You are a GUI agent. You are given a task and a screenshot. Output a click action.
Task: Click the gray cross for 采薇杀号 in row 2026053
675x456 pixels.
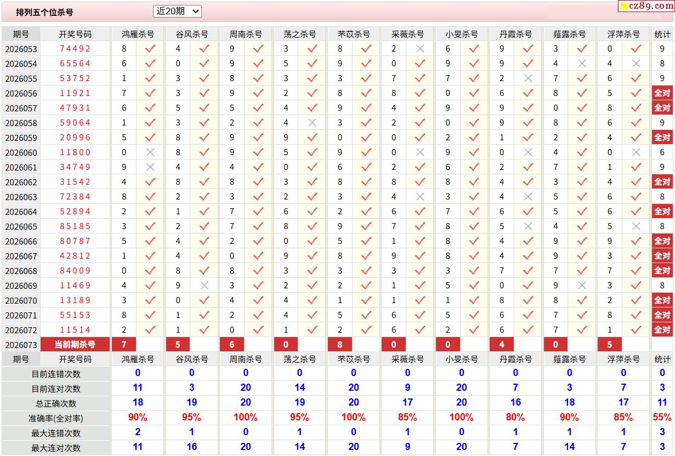pyautogui.click(x=420, y=49)
